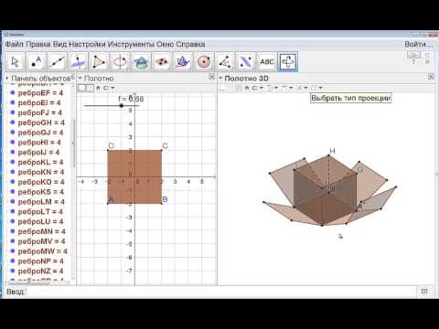Select the Point tool

36,62
